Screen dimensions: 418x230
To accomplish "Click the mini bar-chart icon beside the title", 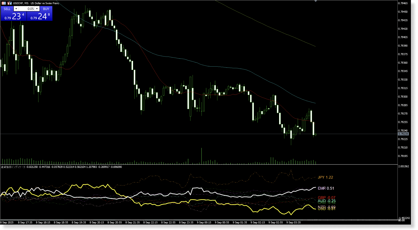I will coord(9,3).
